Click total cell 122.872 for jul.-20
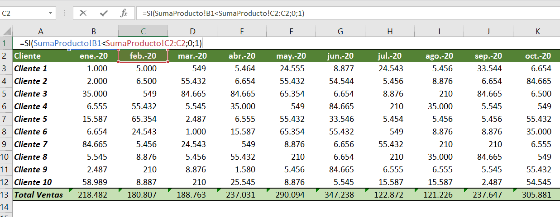 tap(389, 195)
